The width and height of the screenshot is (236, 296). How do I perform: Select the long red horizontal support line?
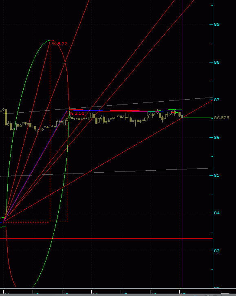coord(106,239)
